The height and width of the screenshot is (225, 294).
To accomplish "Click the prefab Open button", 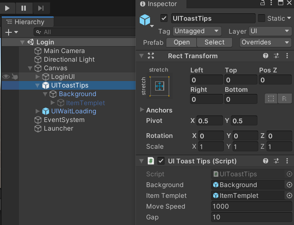I will (181, 42).
